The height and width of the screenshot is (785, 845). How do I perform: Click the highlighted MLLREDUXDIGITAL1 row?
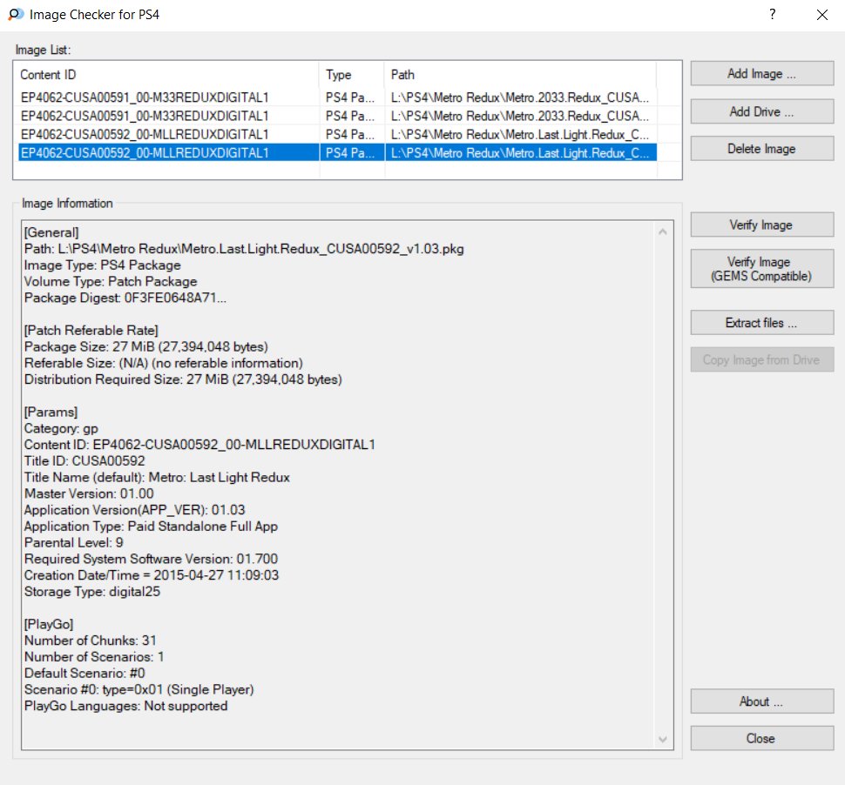(145, 152)
